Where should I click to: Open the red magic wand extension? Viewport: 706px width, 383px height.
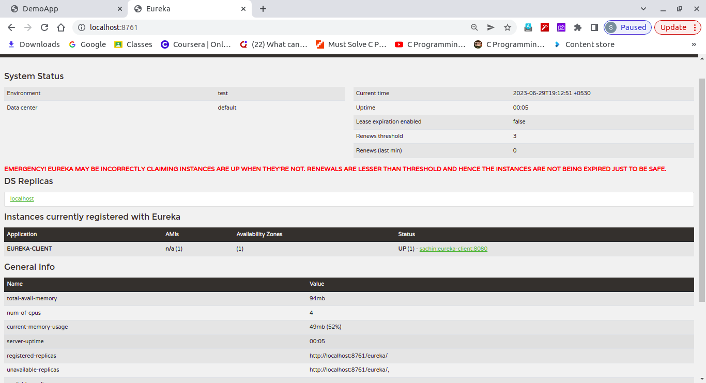coord(544,27)
